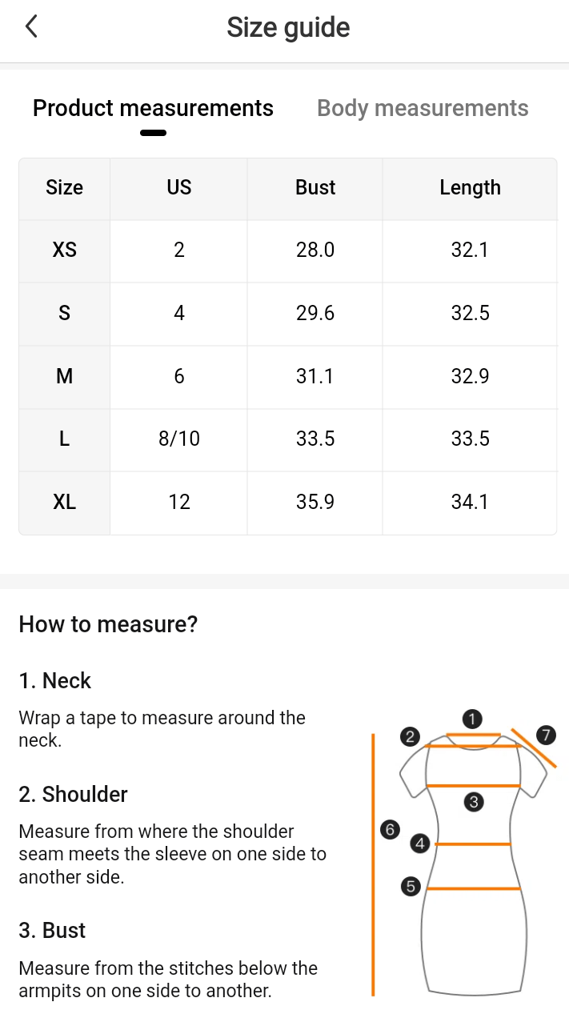The width and height of the screenshot is (569, 1010).
Task: Select the 8/10 US size cell
Action: 179,439
